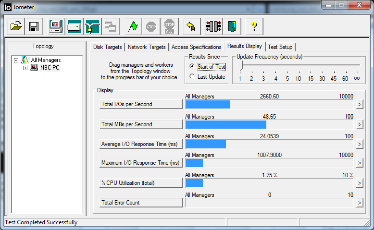Screen dimensions: 374x230
Task: Click the Update Frequency slider thumb
Action: [x=240, y=66]
